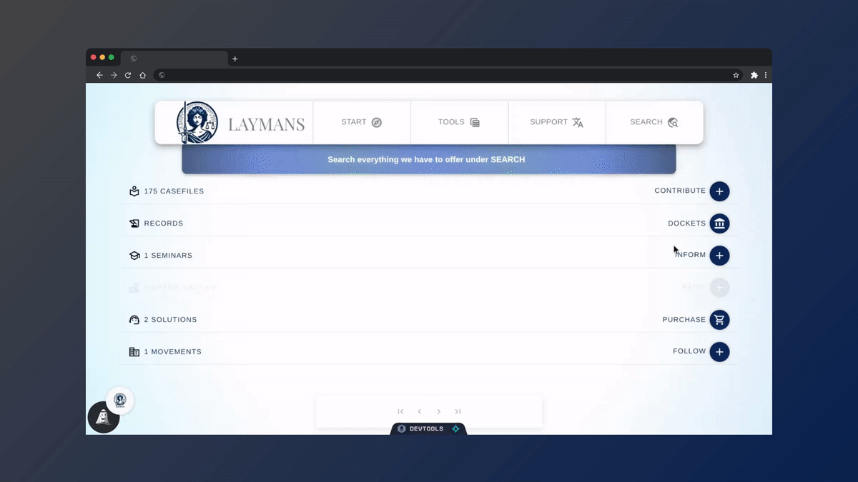Image resolution: width=858 pixels, height=482 pixels.
Task: Bookmark the page with the star icon
Action: (736, 75)
